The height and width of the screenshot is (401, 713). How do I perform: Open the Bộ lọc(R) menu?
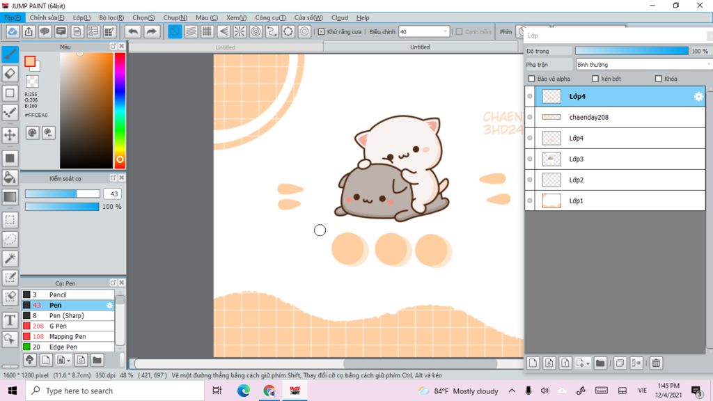click(x=111, y=17)
